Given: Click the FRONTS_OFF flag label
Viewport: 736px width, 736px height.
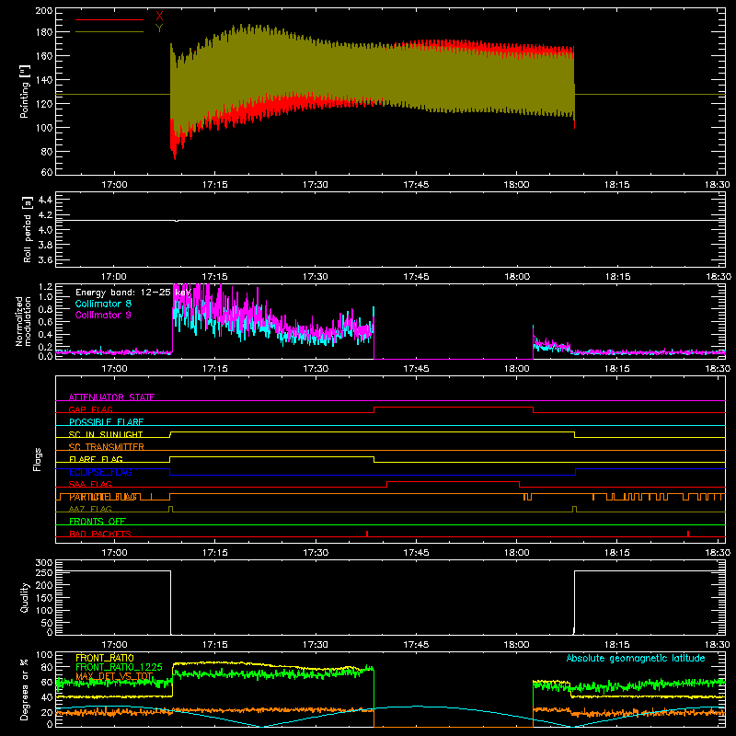Looking at the screenshot, I should pyautogui.click(x=98, y=521).
